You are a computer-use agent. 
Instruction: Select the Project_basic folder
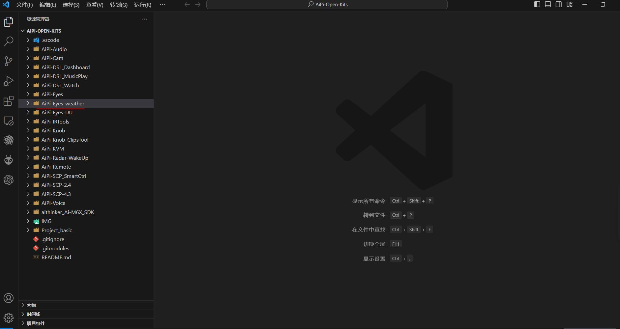coord(86,230)
